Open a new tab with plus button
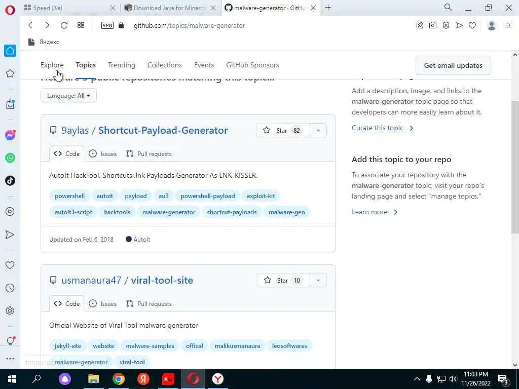 (x=328, y=8)
